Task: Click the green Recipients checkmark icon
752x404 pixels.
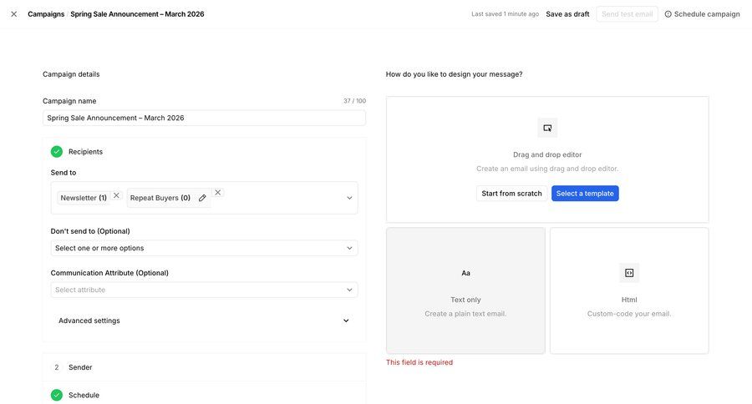Action: point(57,151)
